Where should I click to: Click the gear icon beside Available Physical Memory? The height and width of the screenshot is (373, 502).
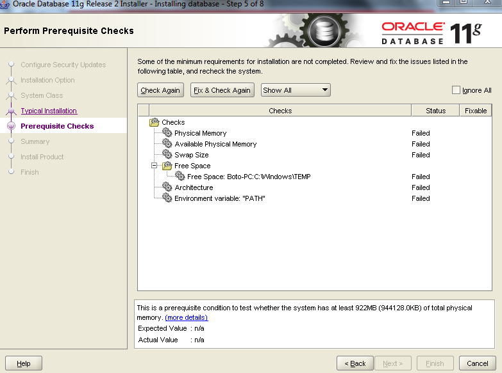pos(167,144)
